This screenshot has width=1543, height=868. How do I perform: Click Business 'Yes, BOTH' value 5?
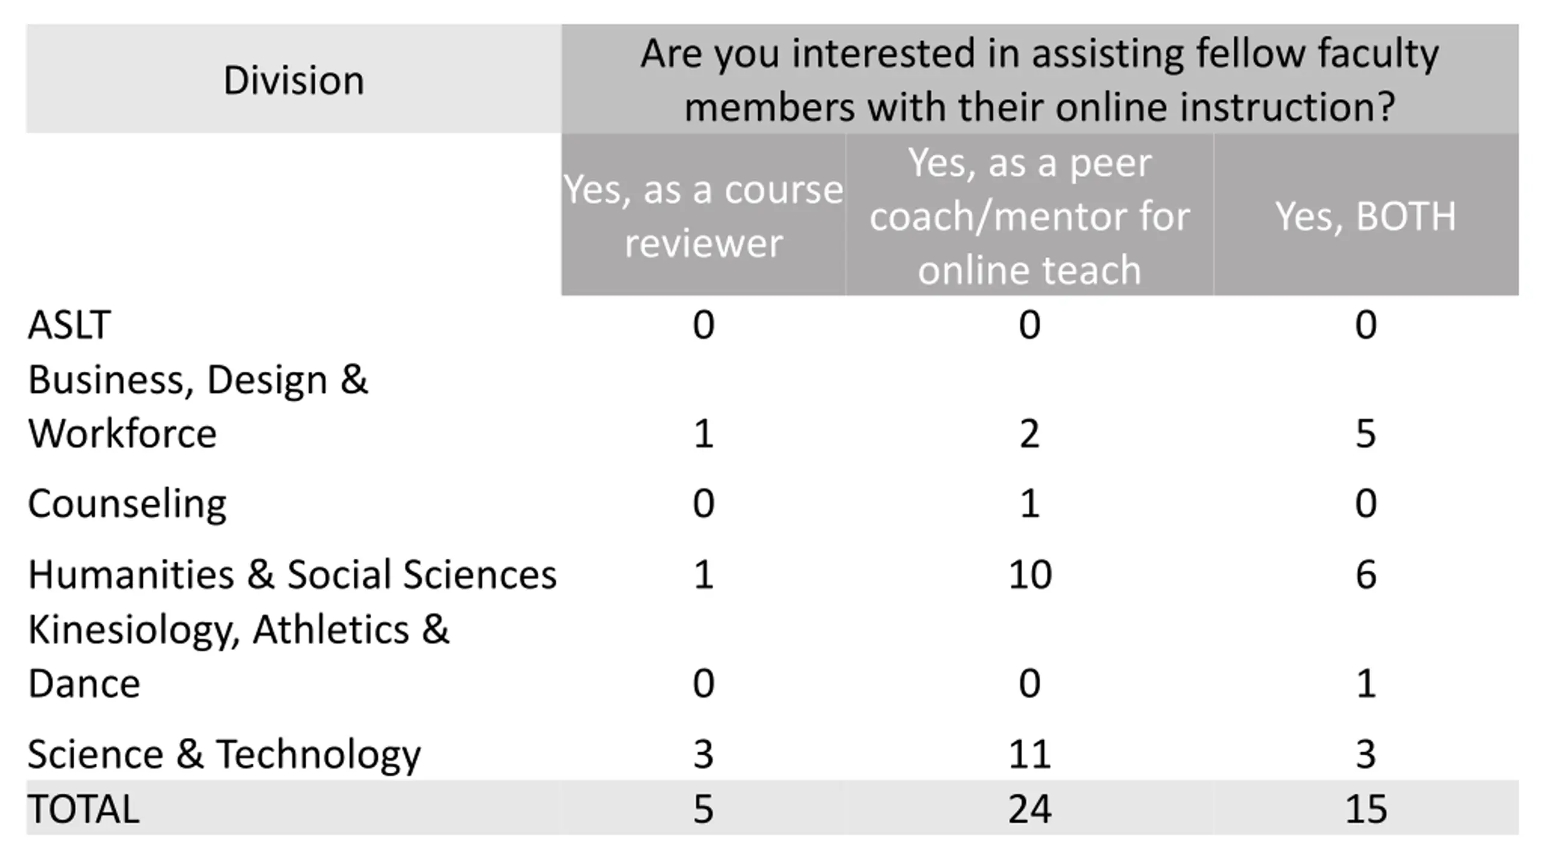point(1366,433)
